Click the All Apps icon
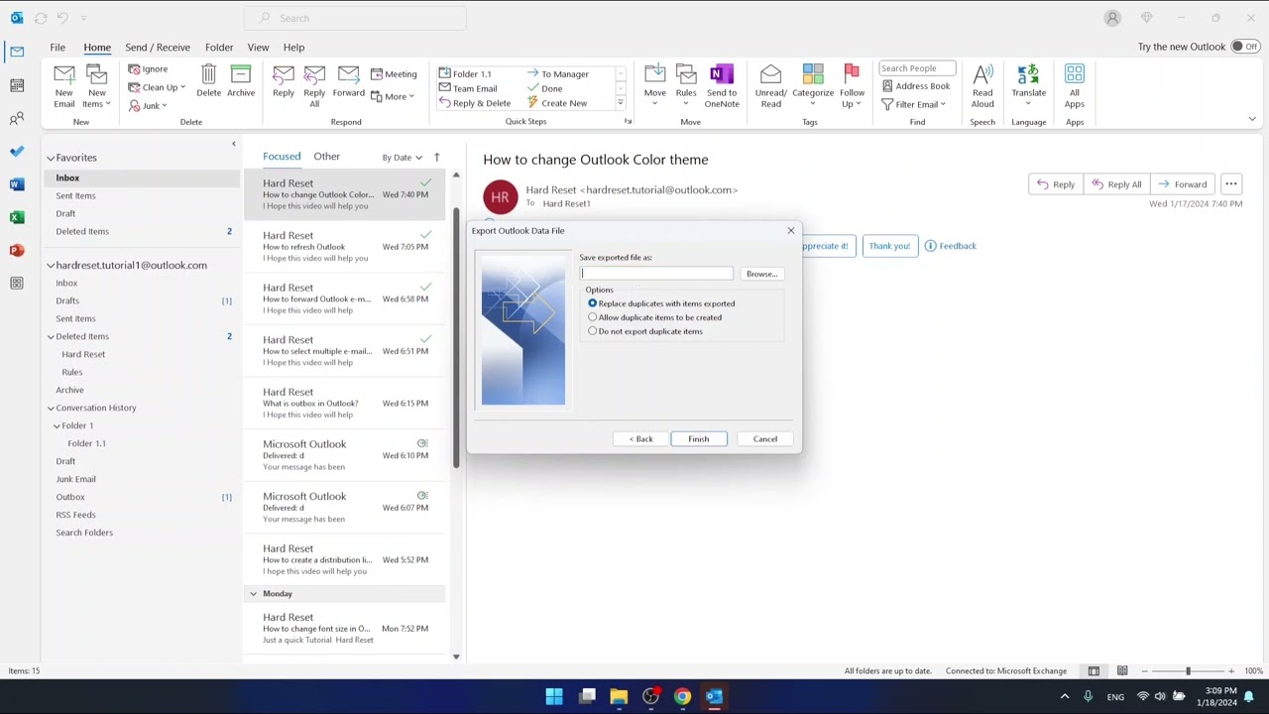Screen dimensions: 1269x714 pyautogui.click(x=1075, y=75)
